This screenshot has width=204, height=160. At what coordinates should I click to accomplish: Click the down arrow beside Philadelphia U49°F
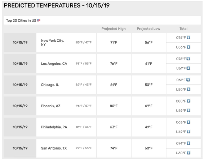(189, 132)
